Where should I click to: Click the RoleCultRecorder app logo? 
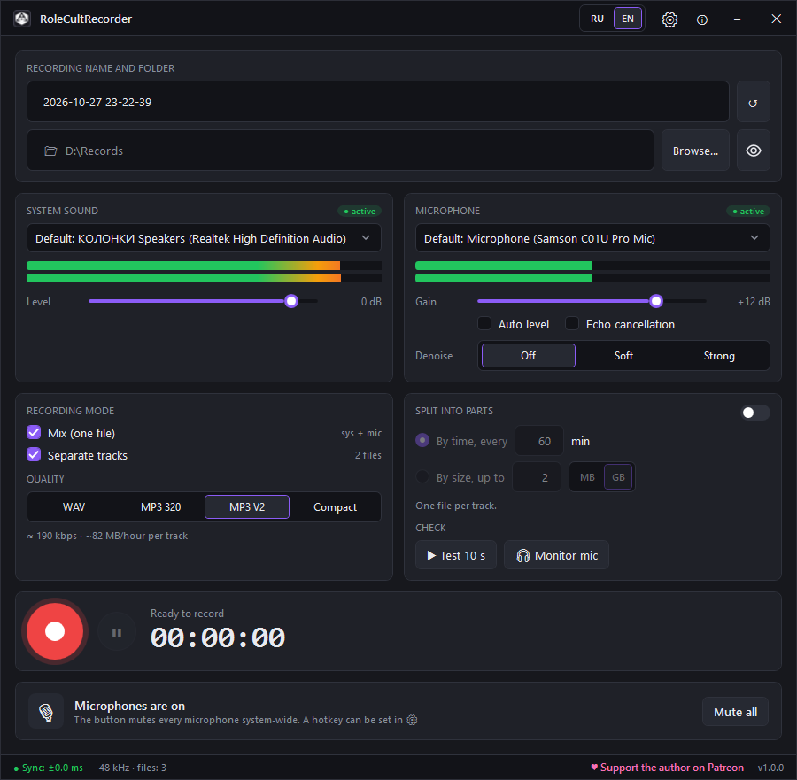tap(22, 19)
